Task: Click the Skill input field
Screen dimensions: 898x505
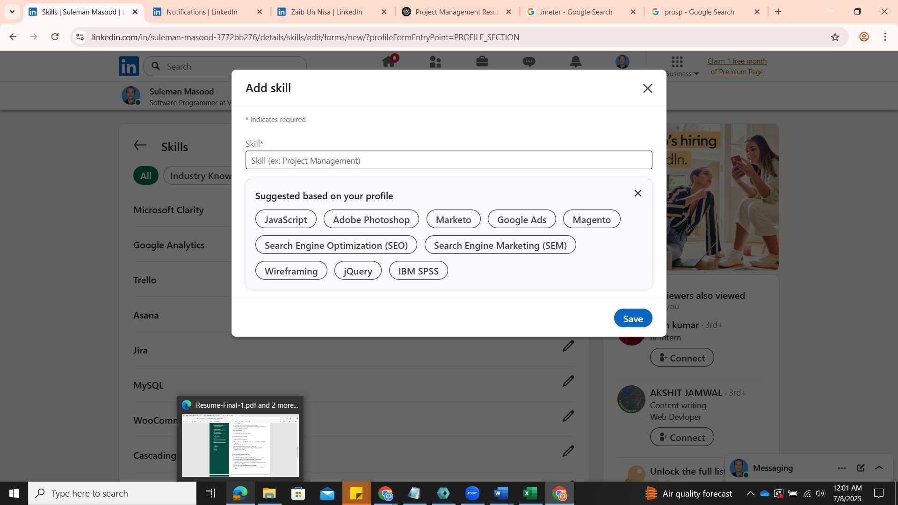Action: 449,160
